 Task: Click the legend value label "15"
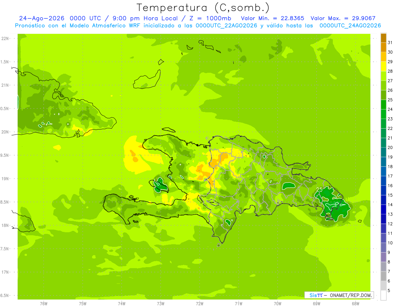(390, 195)
